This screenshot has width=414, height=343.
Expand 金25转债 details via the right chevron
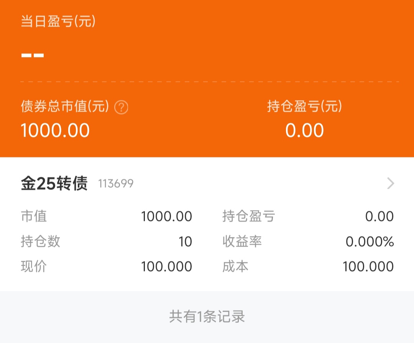[x=391, y=184]
